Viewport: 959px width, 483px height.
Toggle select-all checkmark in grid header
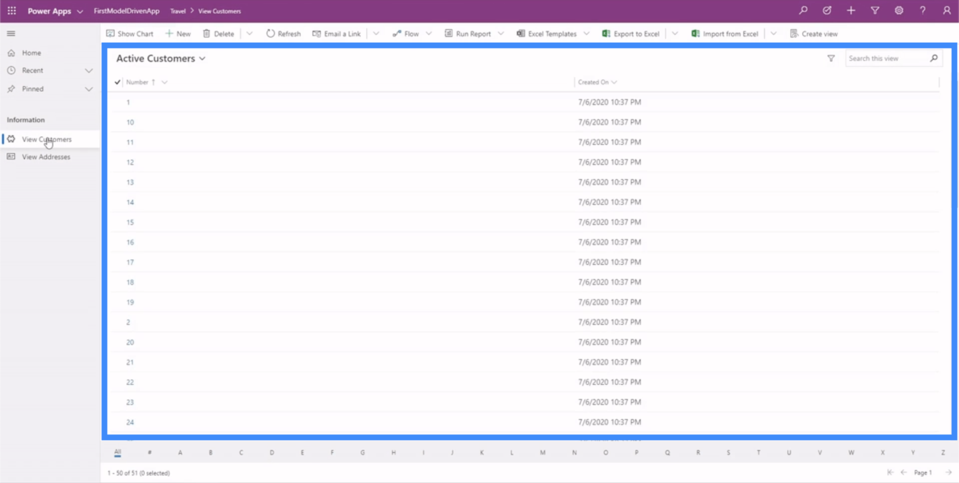[118, 82]
